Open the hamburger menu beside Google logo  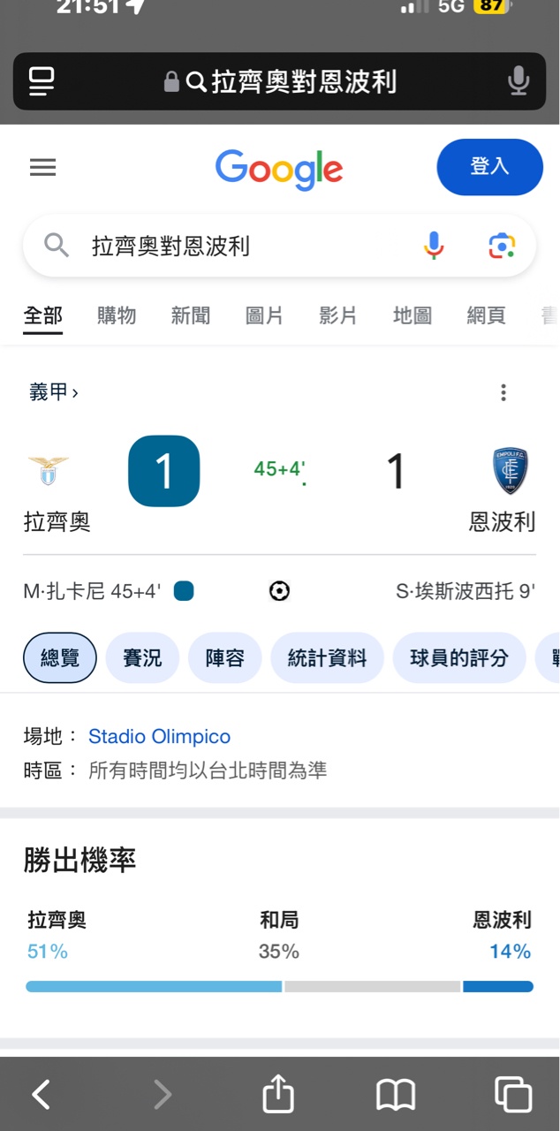tap(42, 167)
